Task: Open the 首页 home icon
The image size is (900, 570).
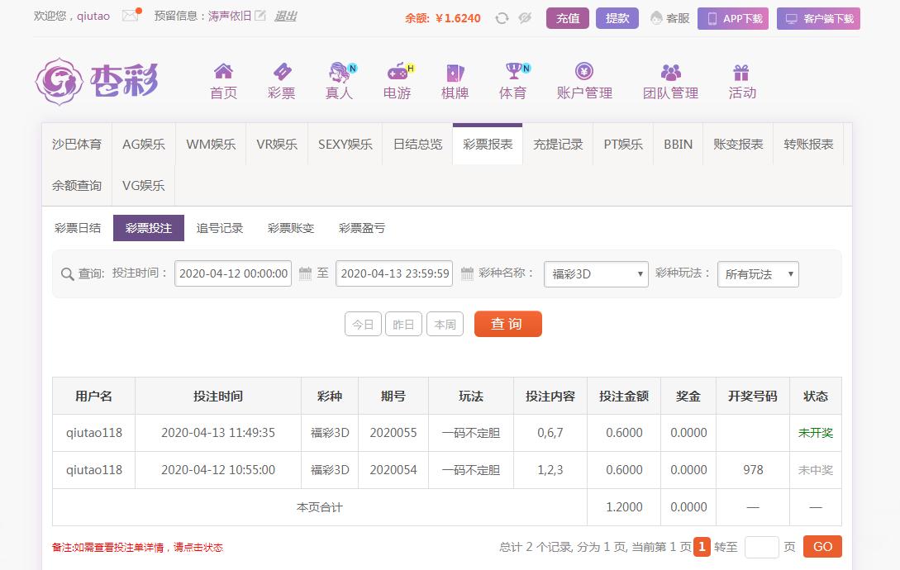Action: point(223,72)
